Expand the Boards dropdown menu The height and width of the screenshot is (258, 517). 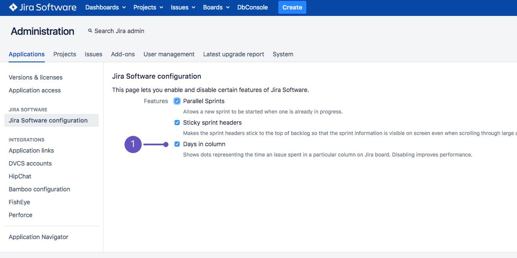(216, 7)
